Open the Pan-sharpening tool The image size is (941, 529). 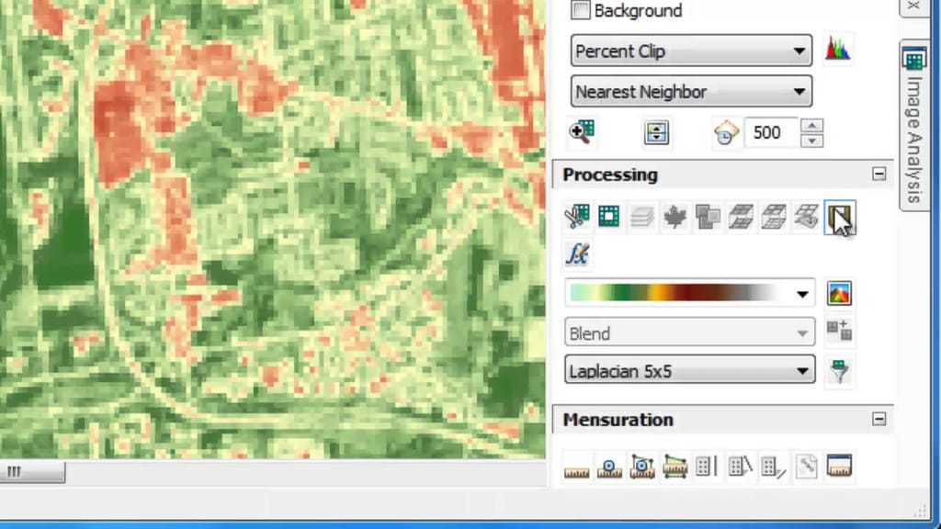pos(709,217)
